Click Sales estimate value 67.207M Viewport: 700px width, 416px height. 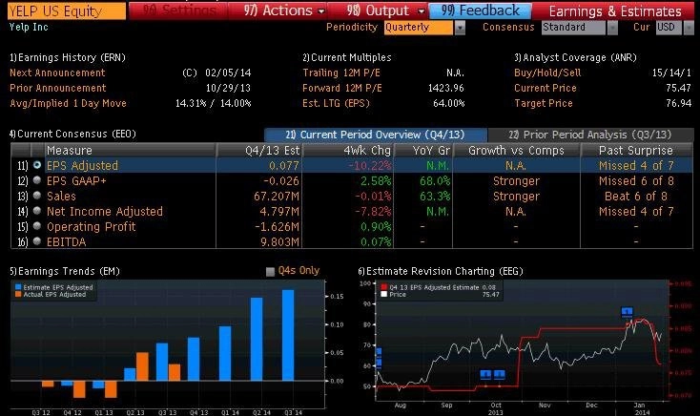277,197
